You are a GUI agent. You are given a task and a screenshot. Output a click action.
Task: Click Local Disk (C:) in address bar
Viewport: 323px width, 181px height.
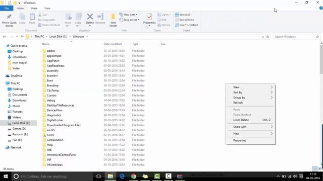[59, 37]
